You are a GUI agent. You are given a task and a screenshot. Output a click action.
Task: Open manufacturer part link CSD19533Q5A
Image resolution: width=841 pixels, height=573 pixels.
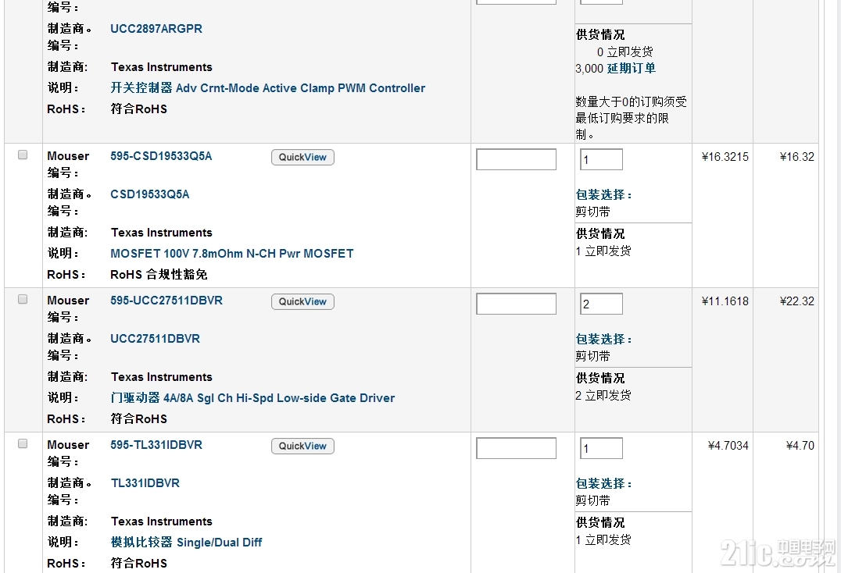point(149,194)
